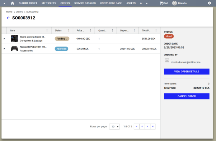Click the Cancel Order button
The image size is (216, 141).
point(187,96)
